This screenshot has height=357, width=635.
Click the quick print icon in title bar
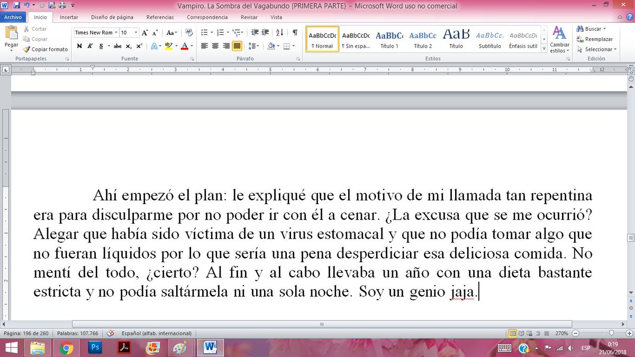point(62,6)
